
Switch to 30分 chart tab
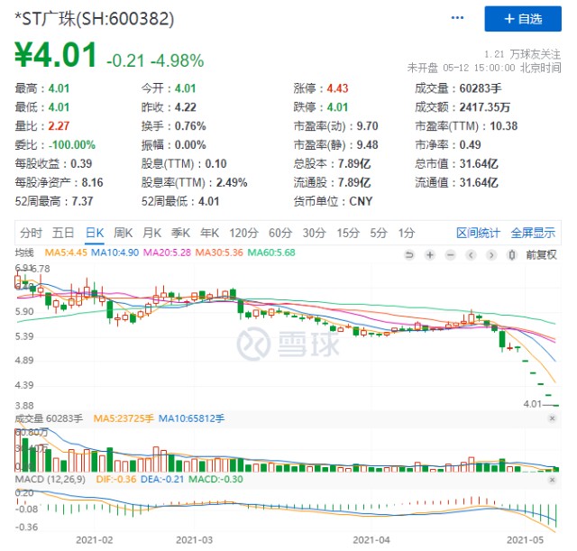pos(315,233)
